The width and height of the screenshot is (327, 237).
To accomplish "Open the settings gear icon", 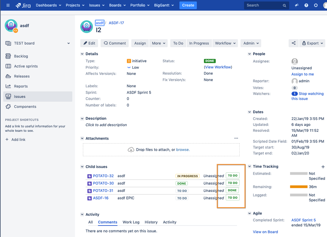I will [x=316, y=5].
